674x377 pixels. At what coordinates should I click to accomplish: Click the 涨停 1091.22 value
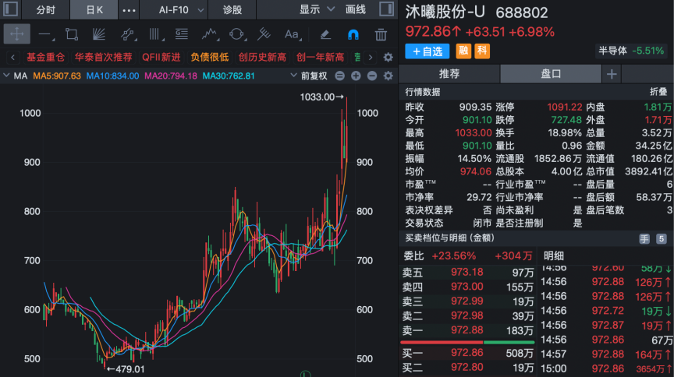564,107
